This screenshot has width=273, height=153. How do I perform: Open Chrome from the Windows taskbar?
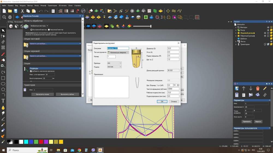pyautogui.click(x=79, y=150)
